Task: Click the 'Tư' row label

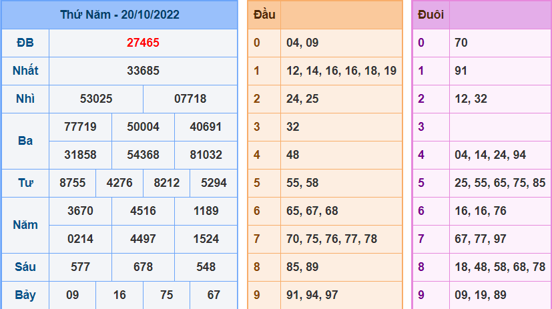Action: pos(25,183)
